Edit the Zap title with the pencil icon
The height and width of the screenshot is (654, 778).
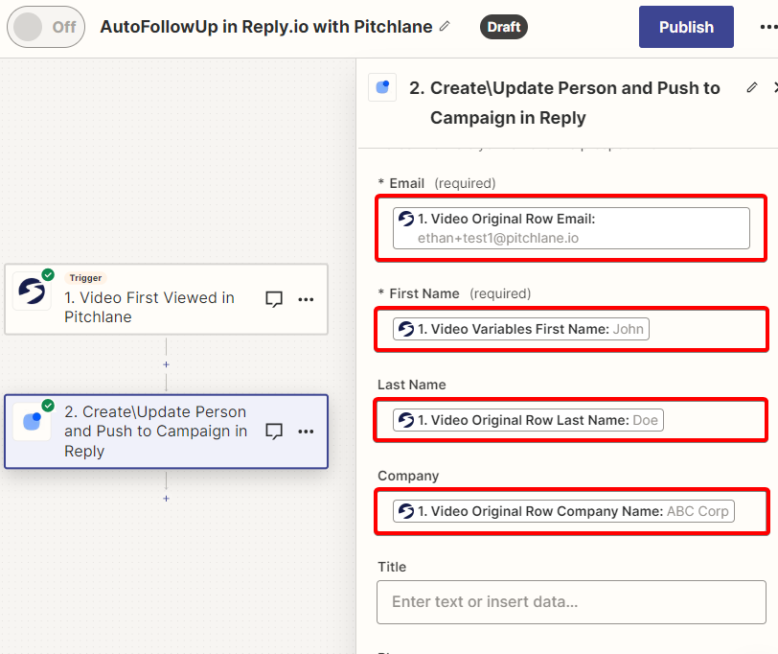(x=445, y=26)
